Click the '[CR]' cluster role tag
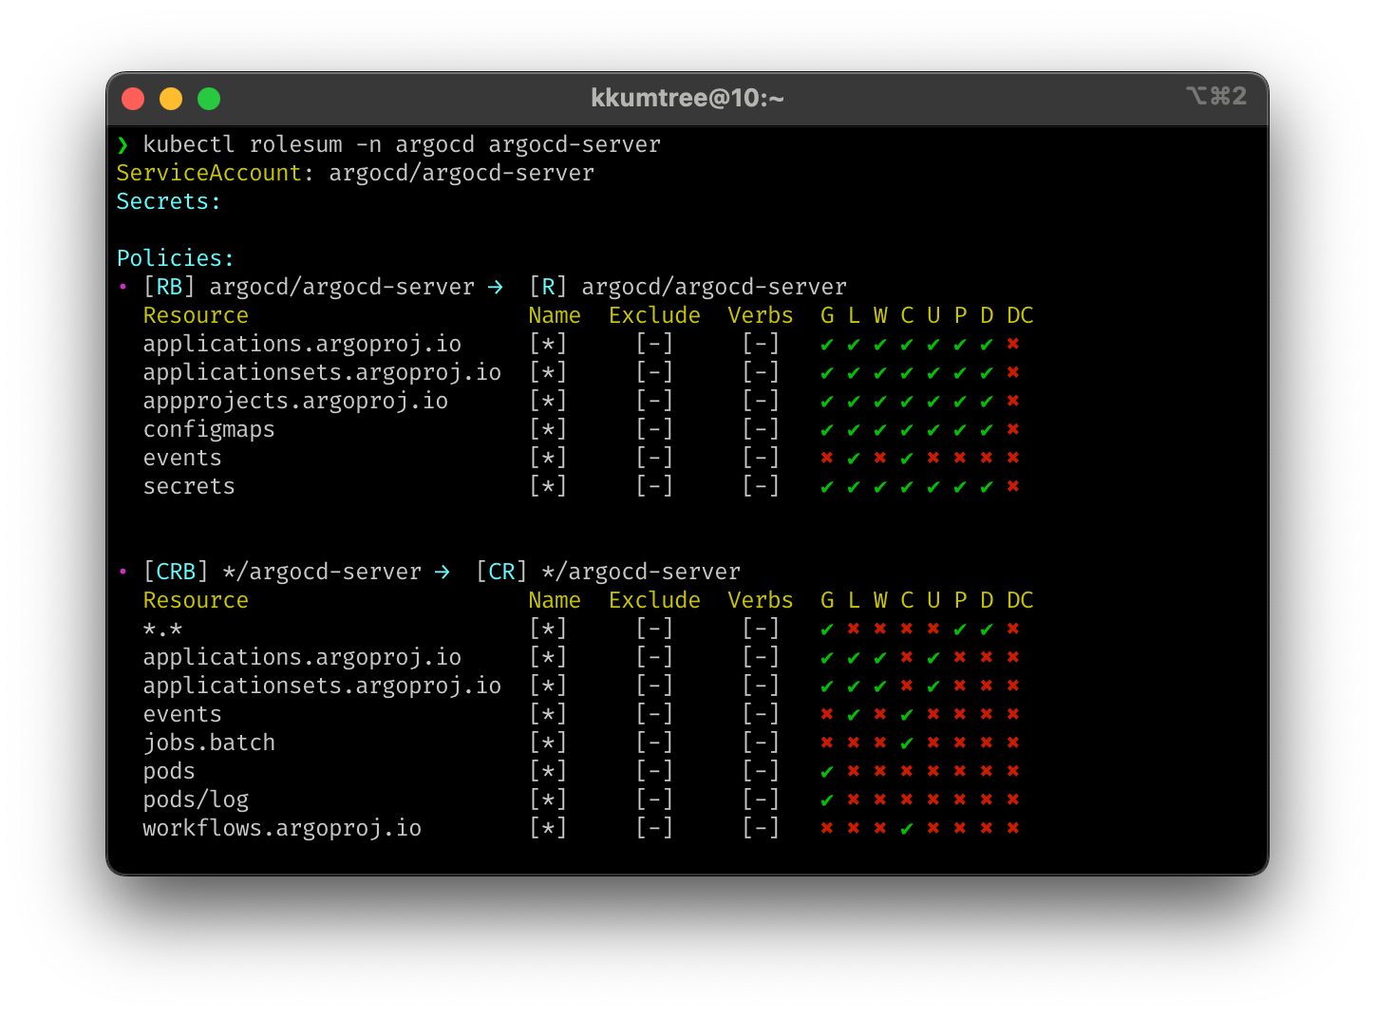1375x1016 pixels. click(x=501, y=572)
